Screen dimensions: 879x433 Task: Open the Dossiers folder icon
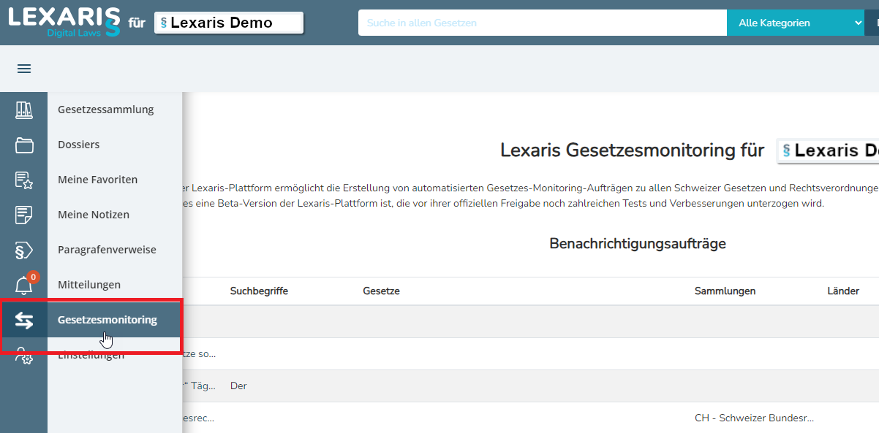24,145
